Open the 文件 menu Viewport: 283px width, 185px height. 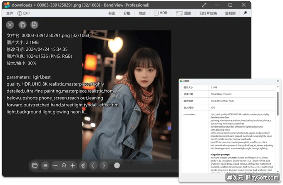coord(10,13)
